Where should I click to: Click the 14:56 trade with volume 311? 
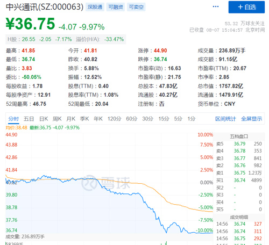pyautogui.click(x=239, y=232)
